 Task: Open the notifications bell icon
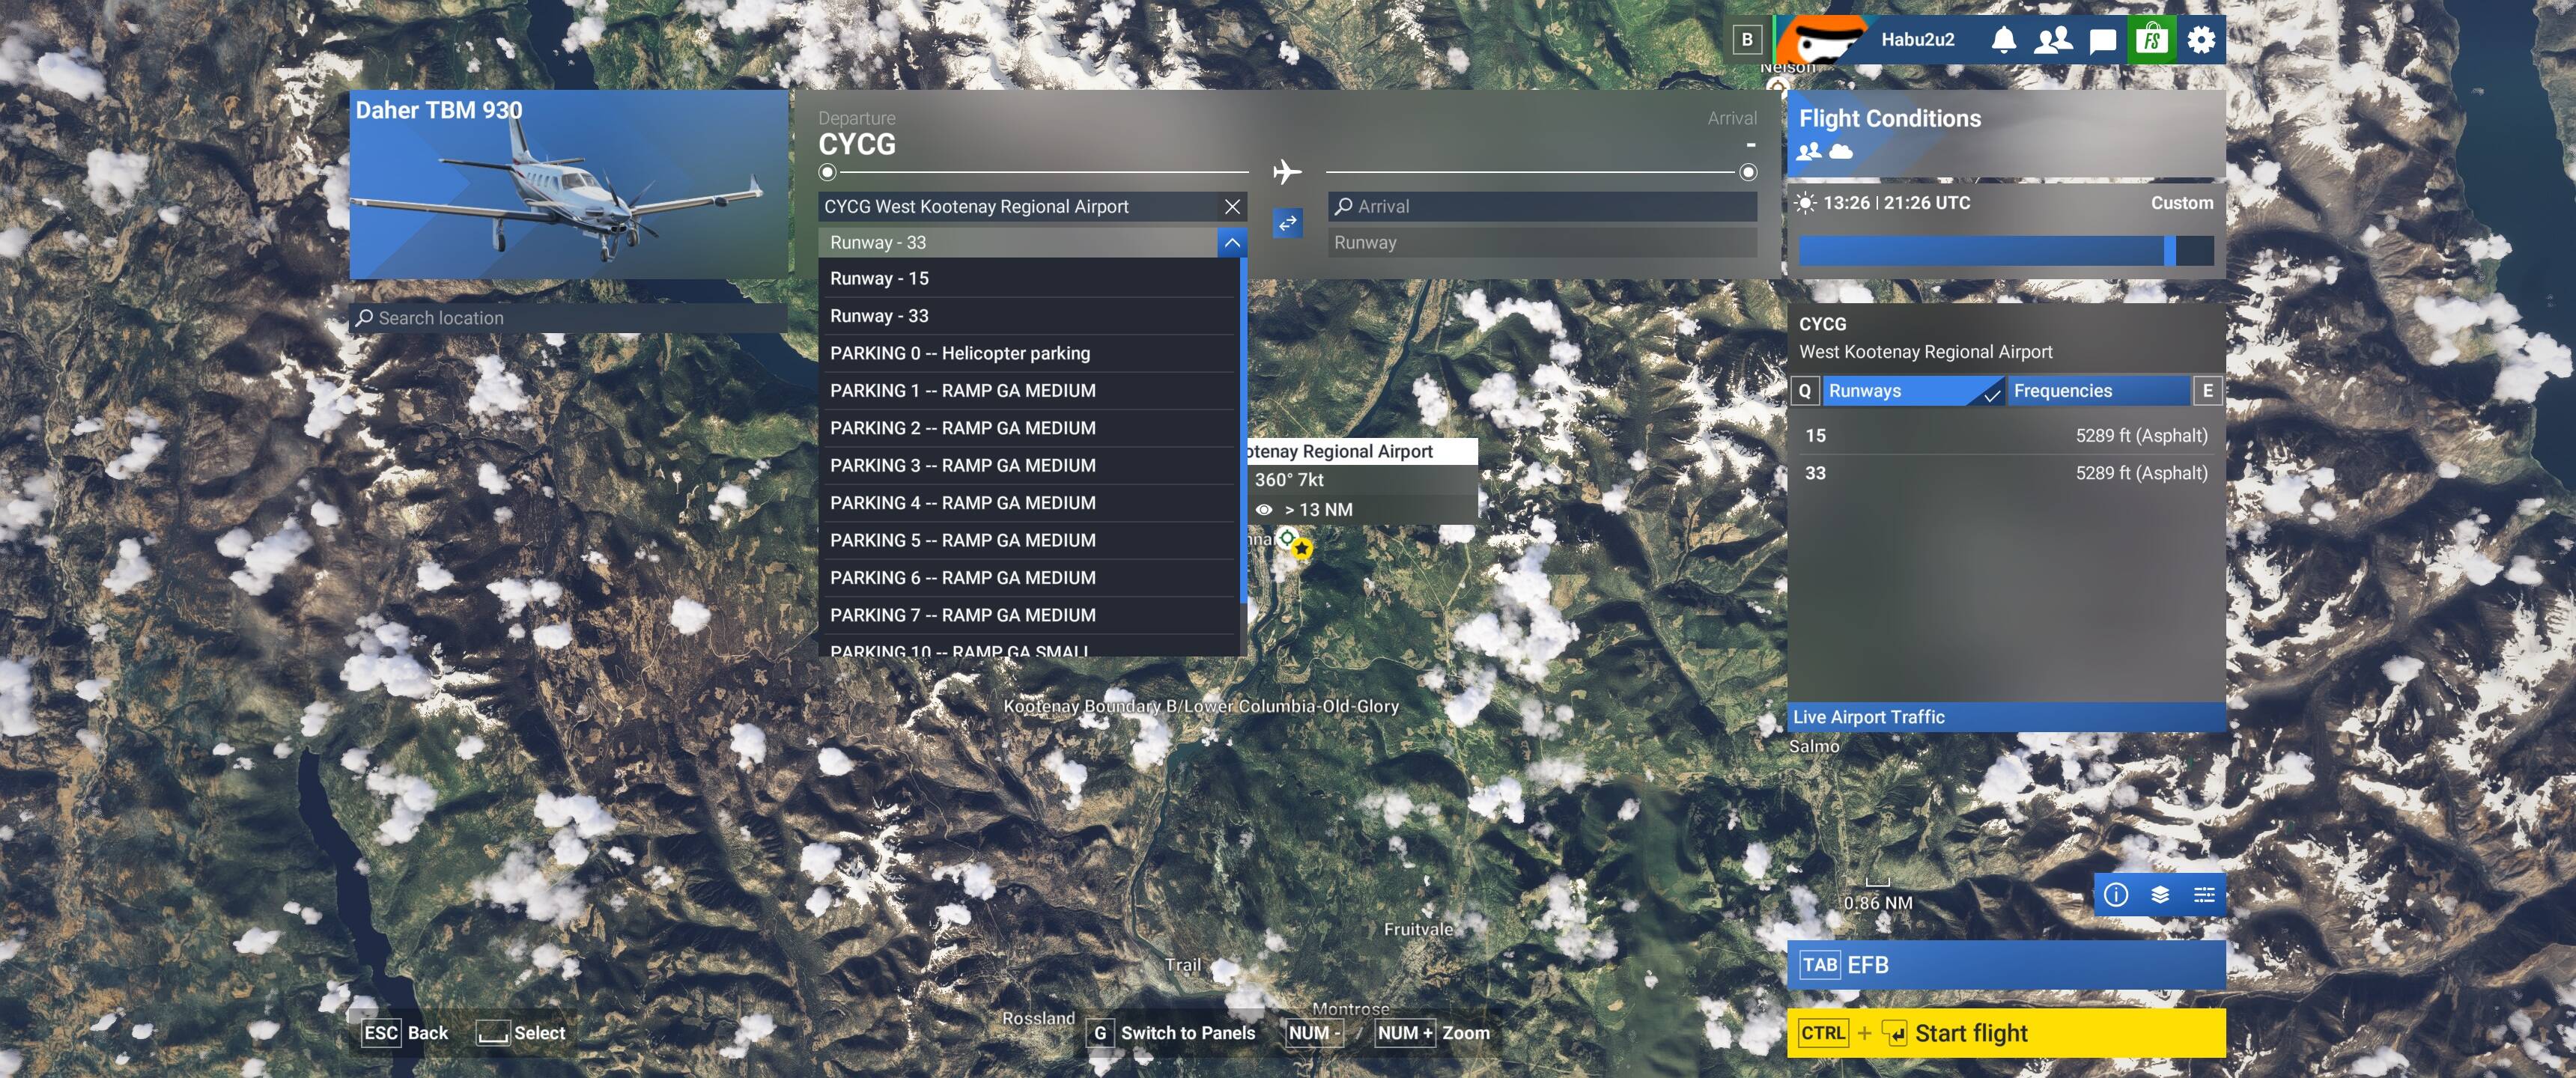2003,40
